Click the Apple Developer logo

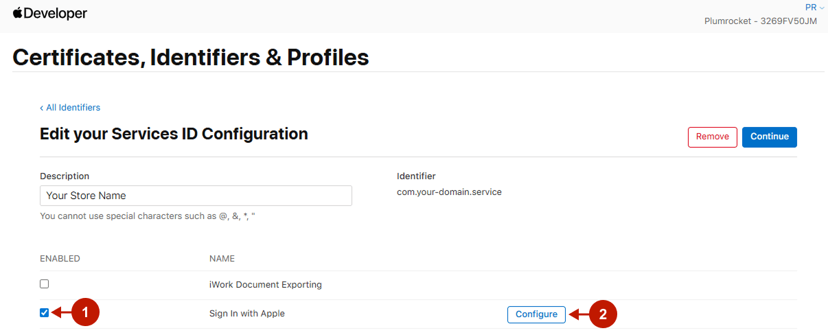49,13
